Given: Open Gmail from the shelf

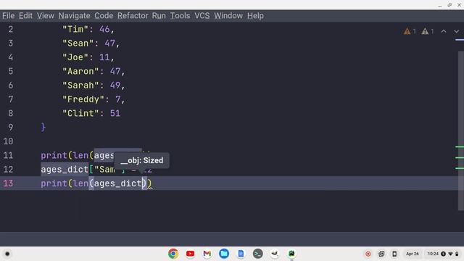Looking at the screenshot, I should [207, 254].
